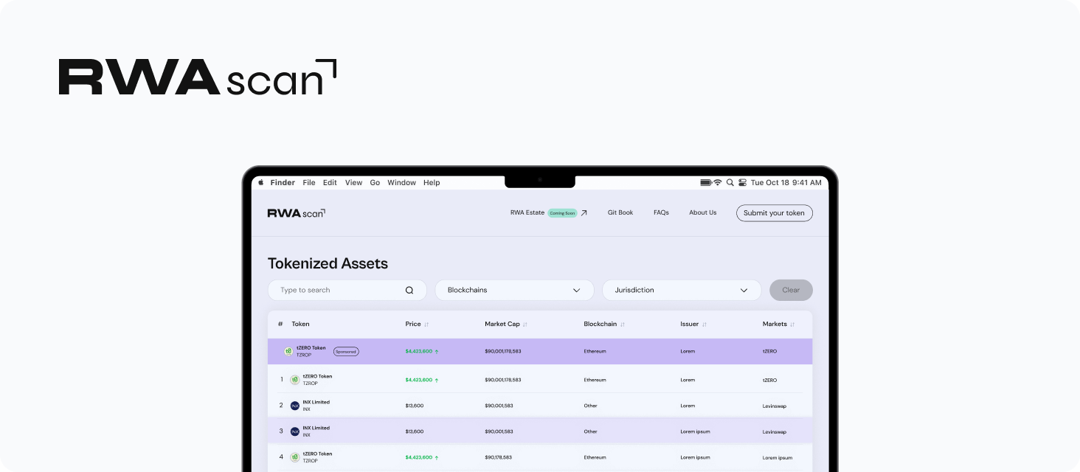The image size is (1080, 472).
Task: Click the tZERO logo in sponsored row
Action: pyautogui.click(x=289, y=352)
